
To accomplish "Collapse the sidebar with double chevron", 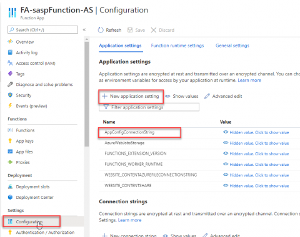I will point(84,30).
